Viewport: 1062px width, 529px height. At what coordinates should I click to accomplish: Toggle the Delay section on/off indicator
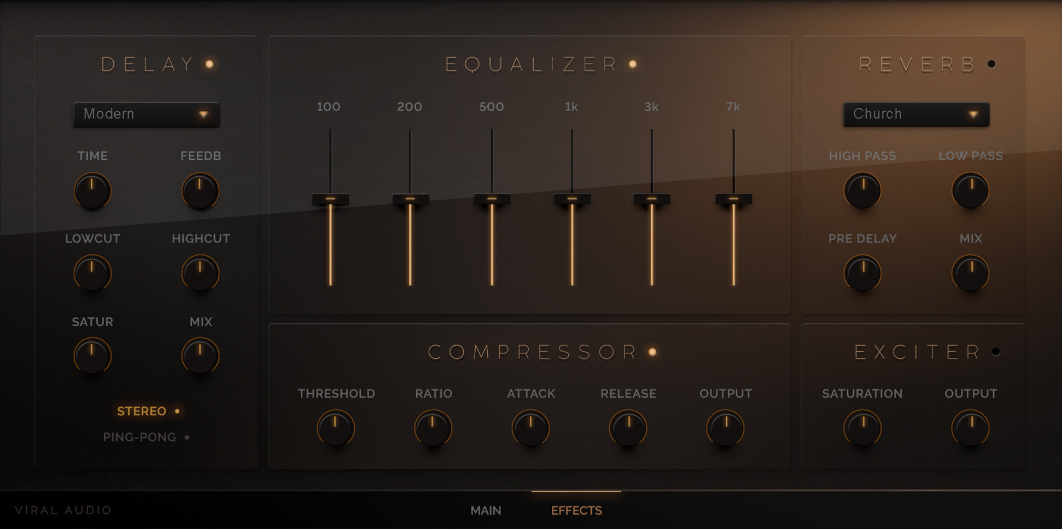pos(210,63)
